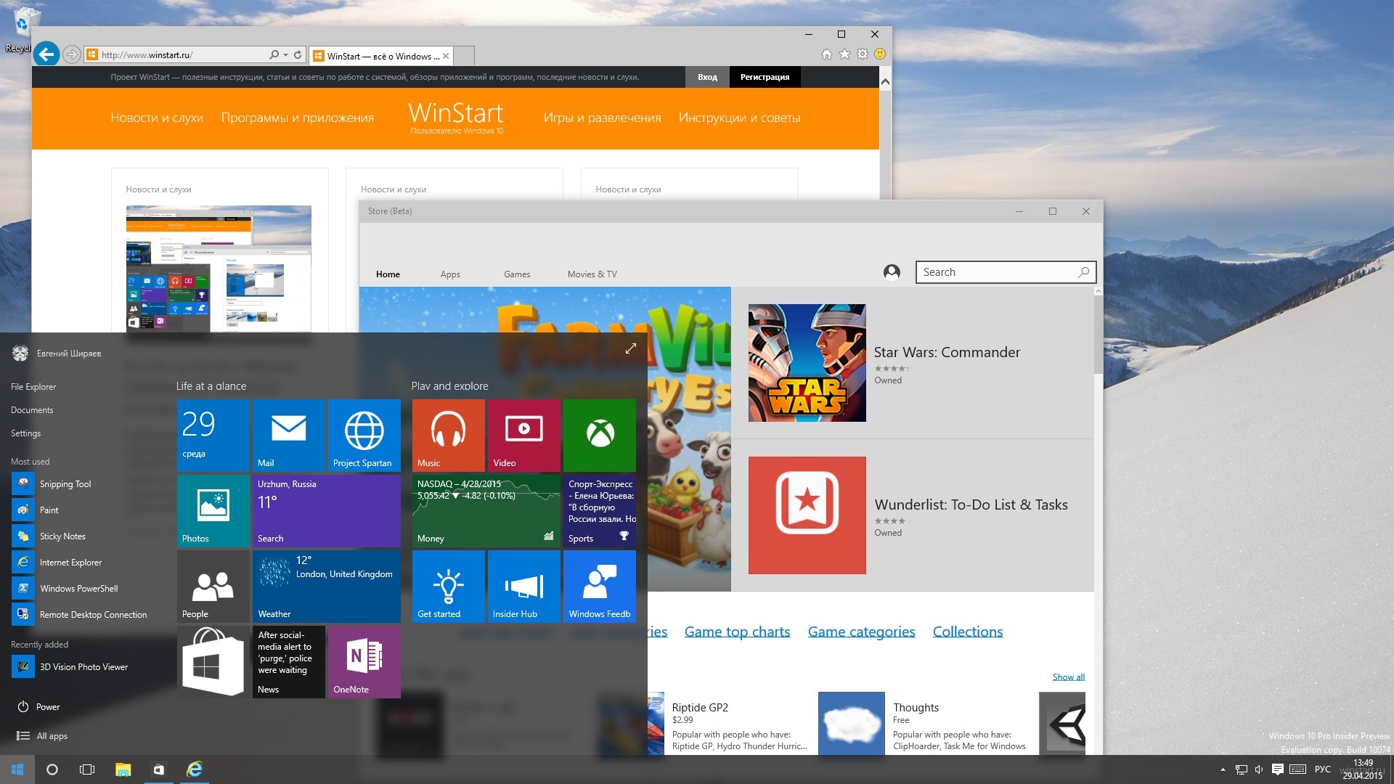Launch Remote Desktop Connection

point(93,615)
